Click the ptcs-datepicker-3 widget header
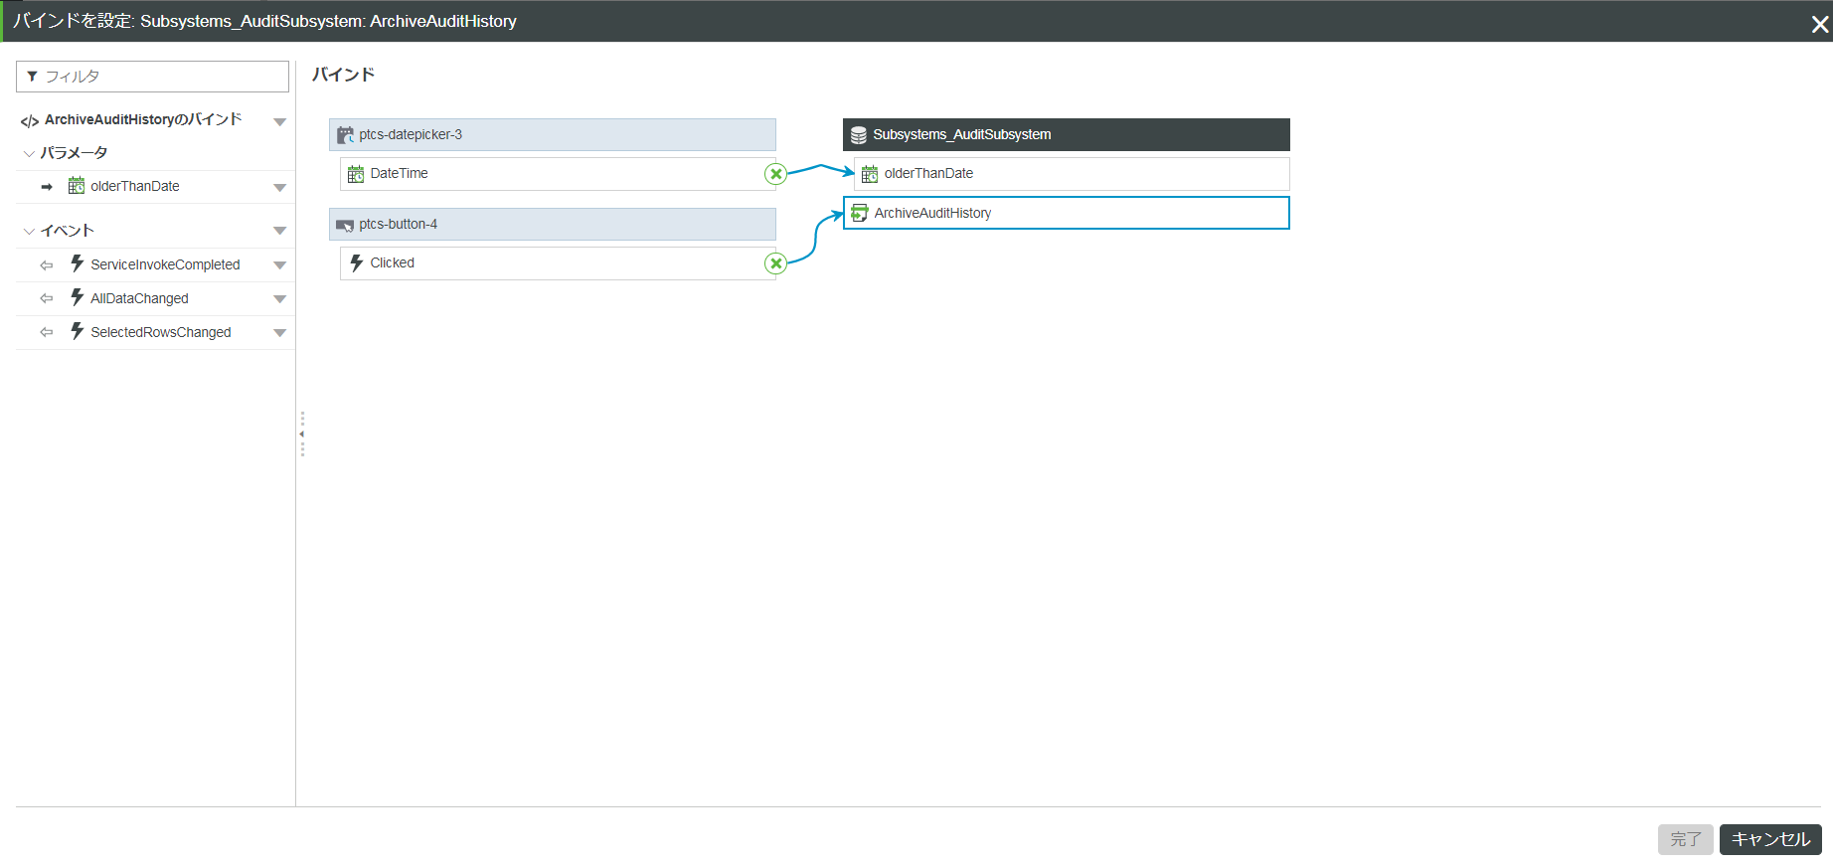 pyautogui.click(x=553, y=135)
